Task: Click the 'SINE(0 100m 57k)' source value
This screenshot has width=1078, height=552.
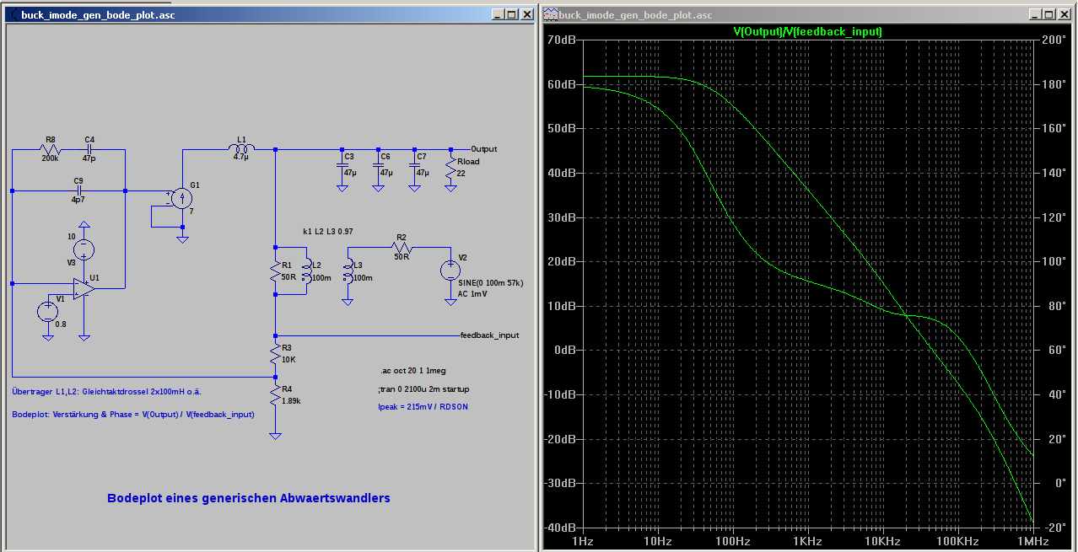Action: [490, 283]
